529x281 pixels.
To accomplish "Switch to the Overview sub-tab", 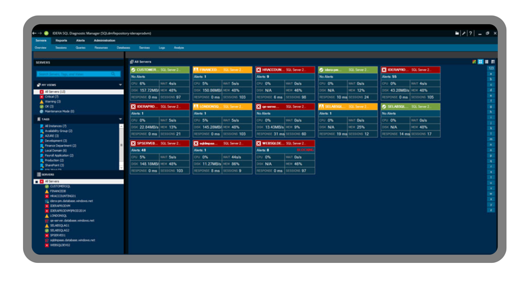I will click(40, 48).
